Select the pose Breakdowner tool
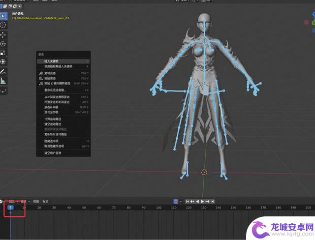 (3, 90)
